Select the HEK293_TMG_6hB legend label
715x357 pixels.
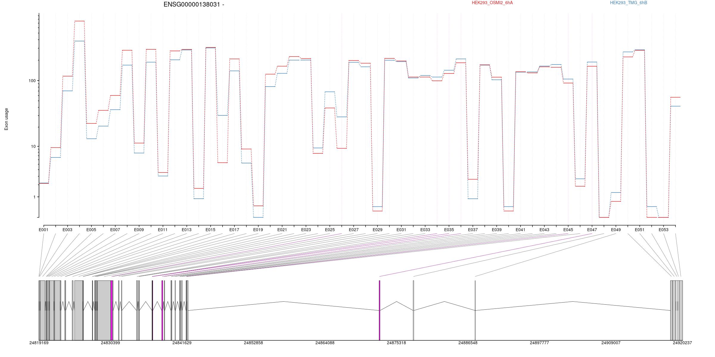pyautogui.click(x=629, y=3)
